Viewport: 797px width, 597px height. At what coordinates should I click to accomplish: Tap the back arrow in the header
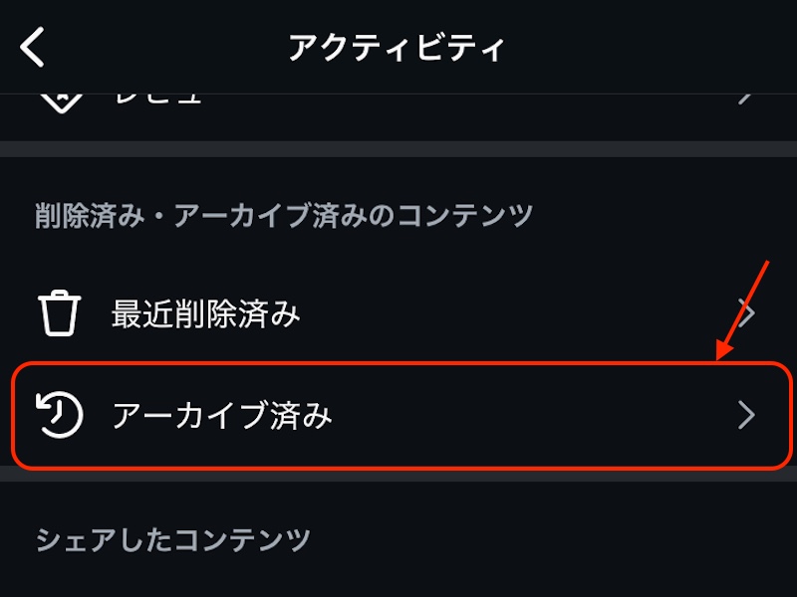[x=33, y=47]
